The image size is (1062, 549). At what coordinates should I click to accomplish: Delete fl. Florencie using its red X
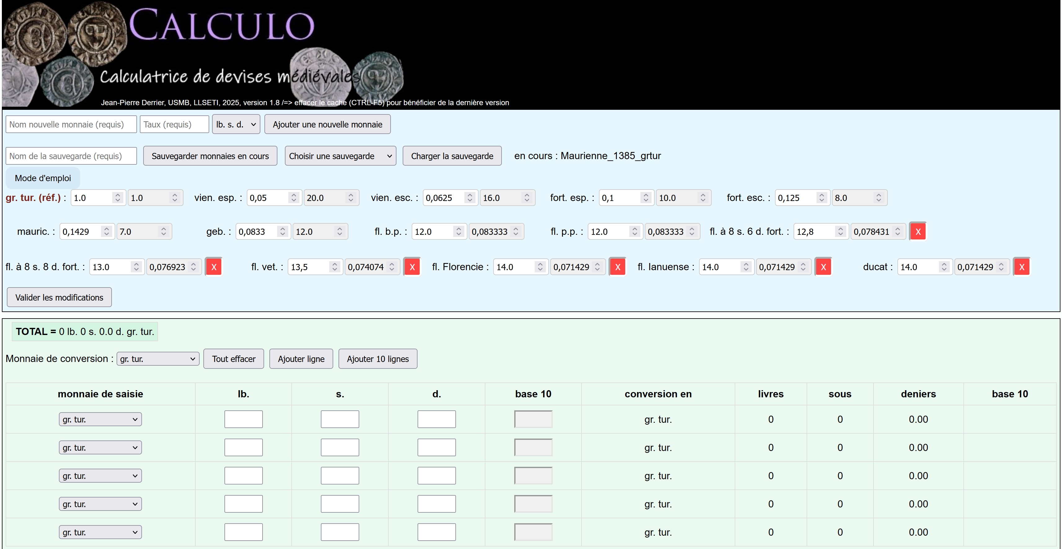point(617,267)
